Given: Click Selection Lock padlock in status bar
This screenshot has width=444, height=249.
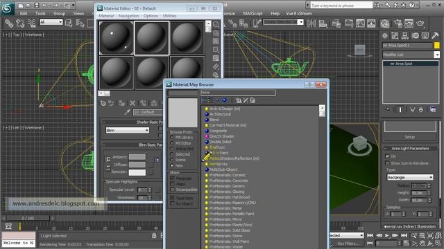Looking at the screenshot, I should pos(154,235).
